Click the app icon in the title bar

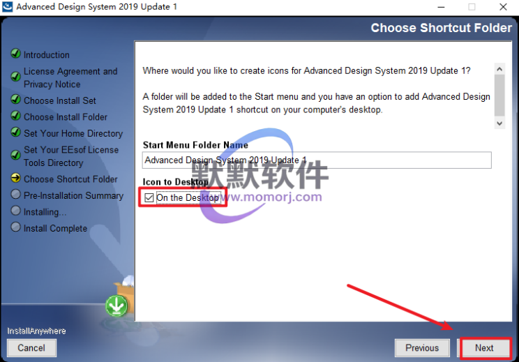(7, 6)
